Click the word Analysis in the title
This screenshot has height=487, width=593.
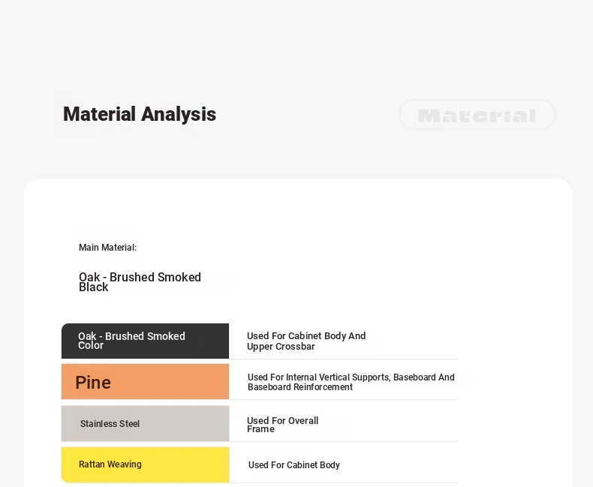[179, 114]
